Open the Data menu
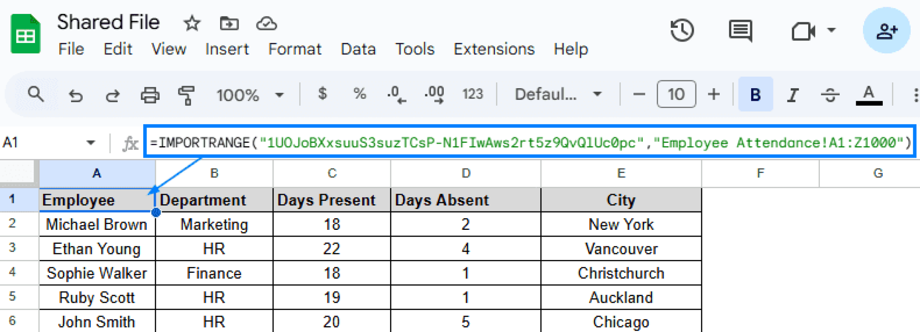 (358, 49)
